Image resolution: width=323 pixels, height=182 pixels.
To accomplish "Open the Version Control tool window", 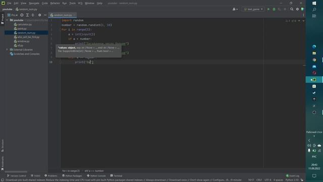I will click(x=17, y=176).
